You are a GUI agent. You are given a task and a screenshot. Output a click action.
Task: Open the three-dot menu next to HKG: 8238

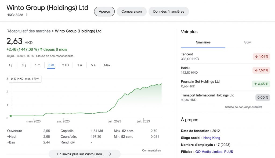coord(27,15)
